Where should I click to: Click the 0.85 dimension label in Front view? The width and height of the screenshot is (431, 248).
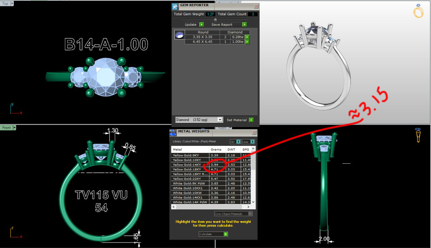click(130, 147)
